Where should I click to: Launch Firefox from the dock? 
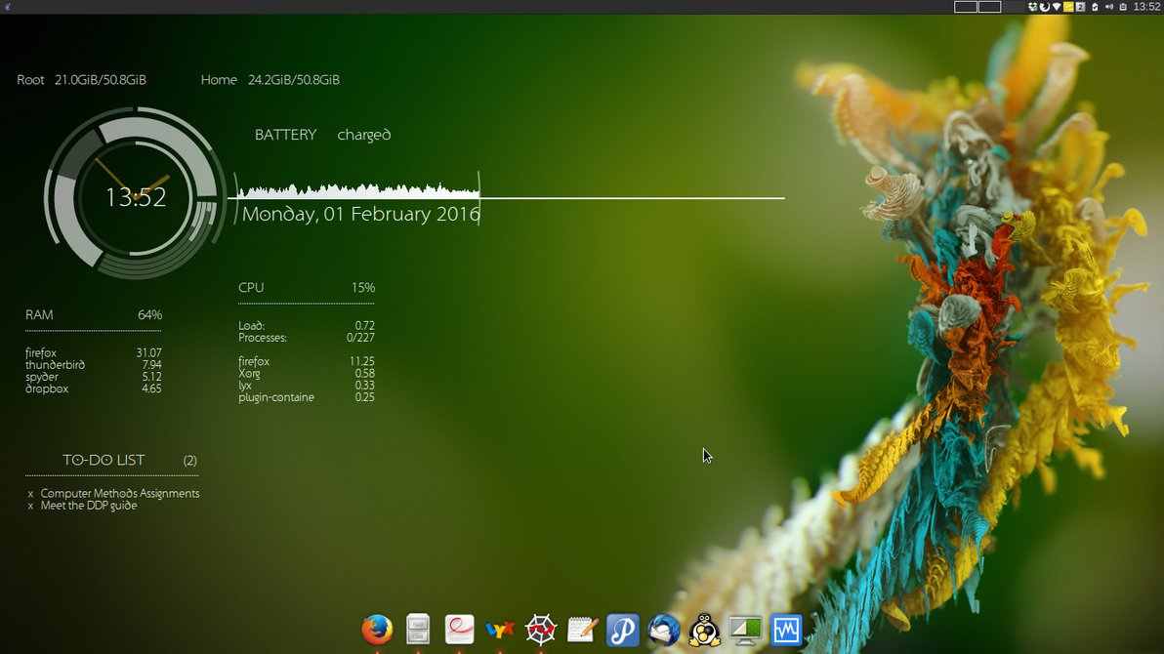tap(378, 630)
